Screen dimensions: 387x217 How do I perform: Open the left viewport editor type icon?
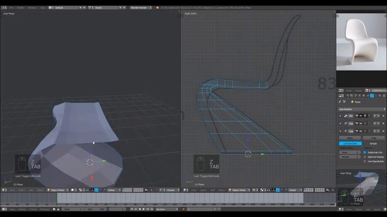point(4,190)
